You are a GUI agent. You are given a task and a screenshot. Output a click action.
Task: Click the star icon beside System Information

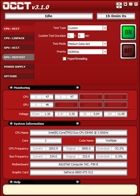point(11,124)
